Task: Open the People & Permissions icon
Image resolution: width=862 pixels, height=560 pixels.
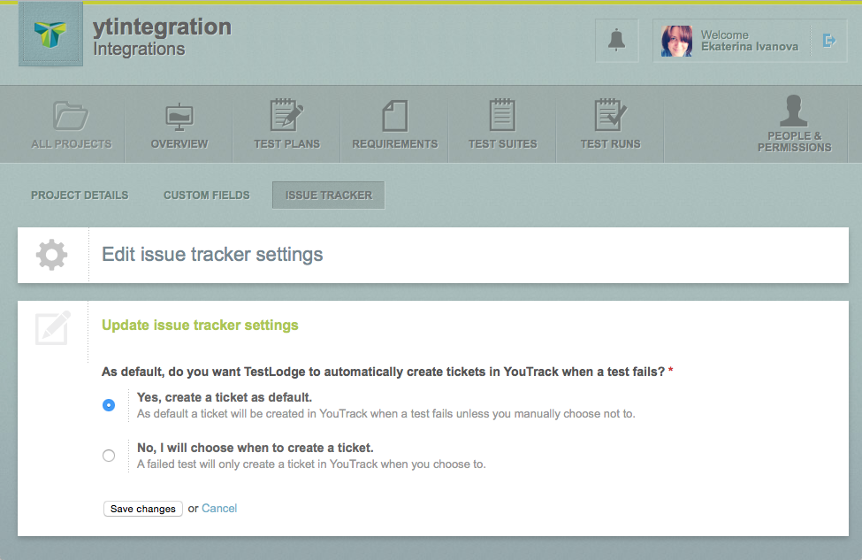Action: click(x=794, y=111)
